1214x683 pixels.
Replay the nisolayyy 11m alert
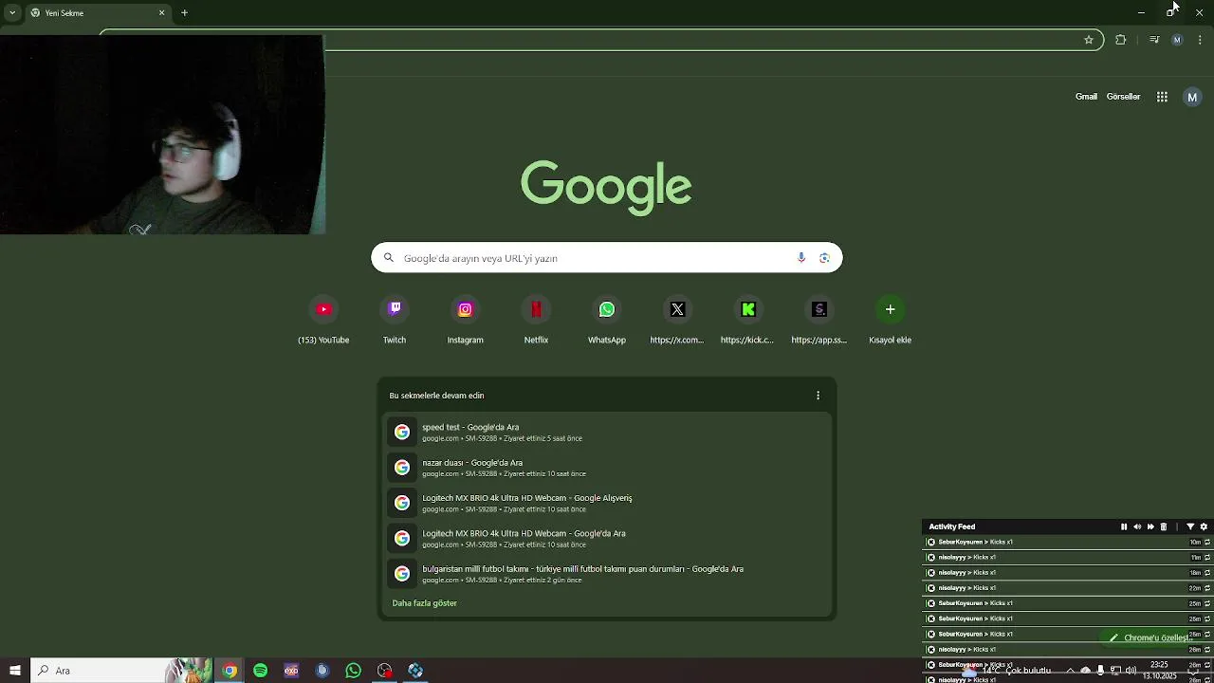tap(1206, 558)
